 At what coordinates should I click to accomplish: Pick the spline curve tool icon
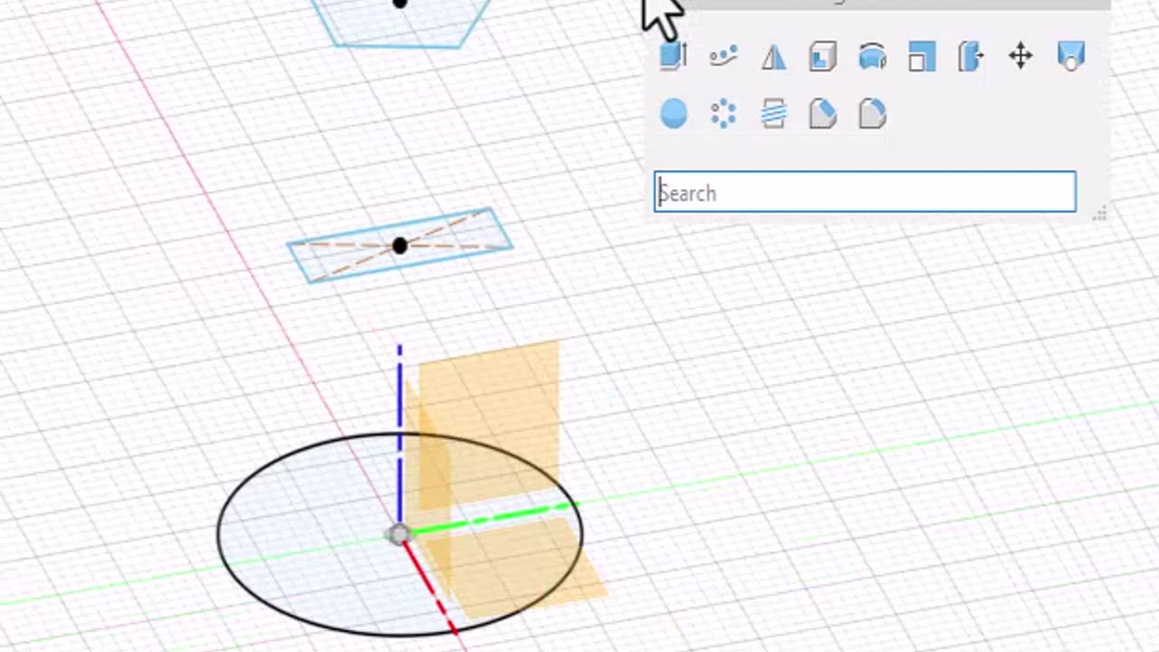723,57
